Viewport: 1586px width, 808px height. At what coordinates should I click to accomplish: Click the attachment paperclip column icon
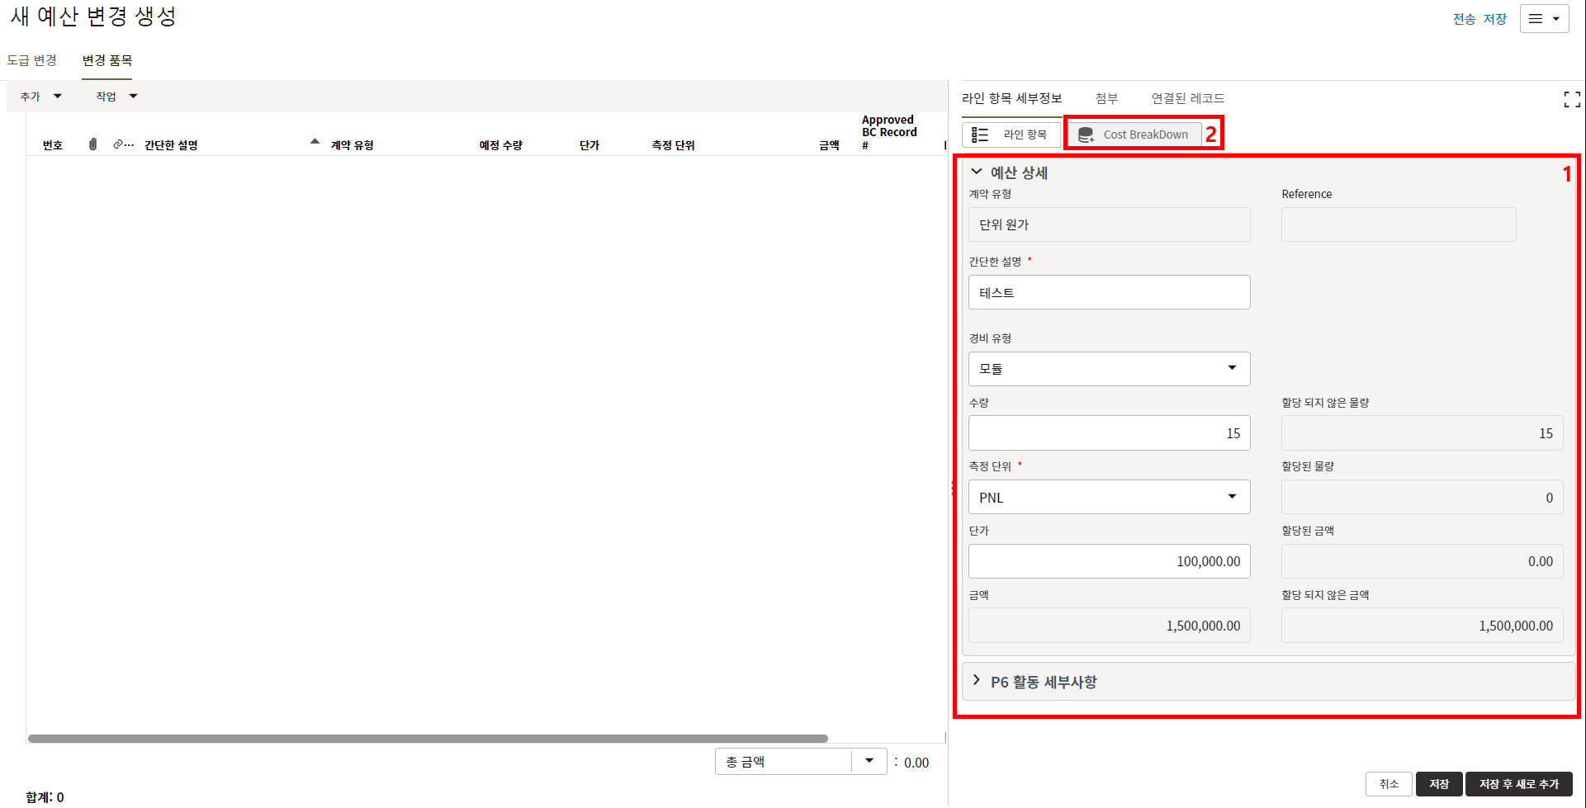tap(92, 144)
